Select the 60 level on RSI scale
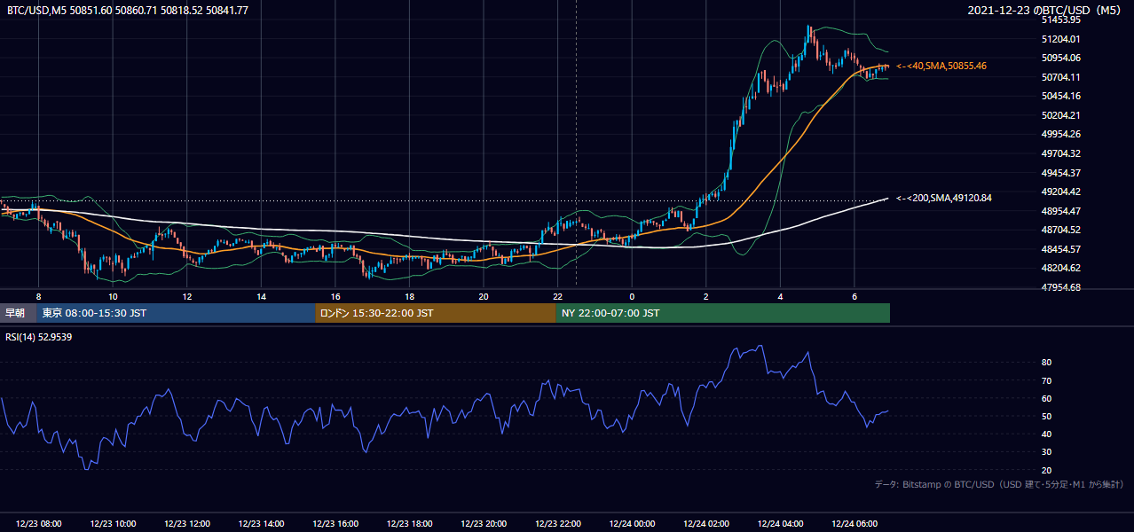The width and height of the screenshot is (1134, 532). click(1047, 398)
